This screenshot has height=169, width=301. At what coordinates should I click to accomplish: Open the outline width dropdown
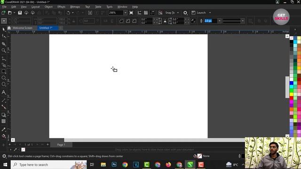click(x=220, y=21)
